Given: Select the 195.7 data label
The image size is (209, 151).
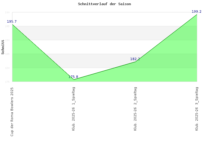Looking at the screenshot, I should pyautogui.click(x=12, y=21).
